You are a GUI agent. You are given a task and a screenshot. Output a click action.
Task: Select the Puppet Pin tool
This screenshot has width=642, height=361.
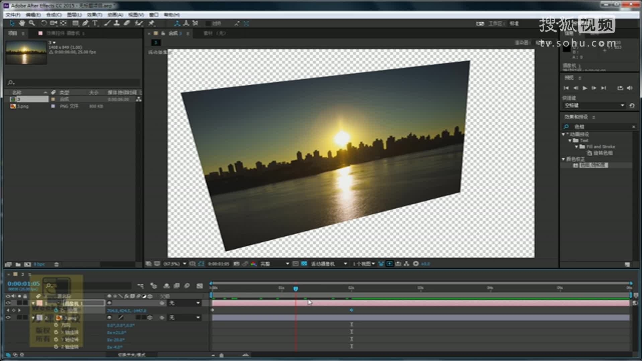coord(151,23)
